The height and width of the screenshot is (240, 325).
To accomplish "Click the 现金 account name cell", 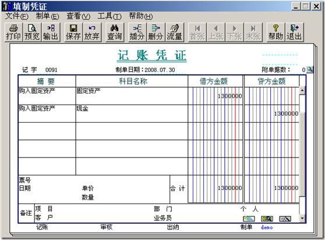I will pyautogui.click(x=132, y=114).
